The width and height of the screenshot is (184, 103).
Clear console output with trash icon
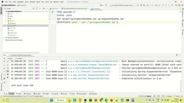click(8, 77)
